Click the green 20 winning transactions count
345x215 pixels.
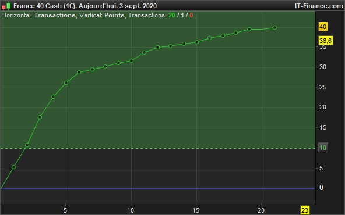click(172, 15)
